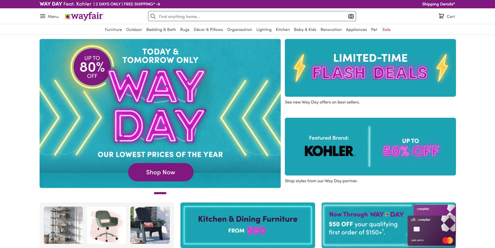Open Kitchen & Dining Furniture deal tile

248,225
